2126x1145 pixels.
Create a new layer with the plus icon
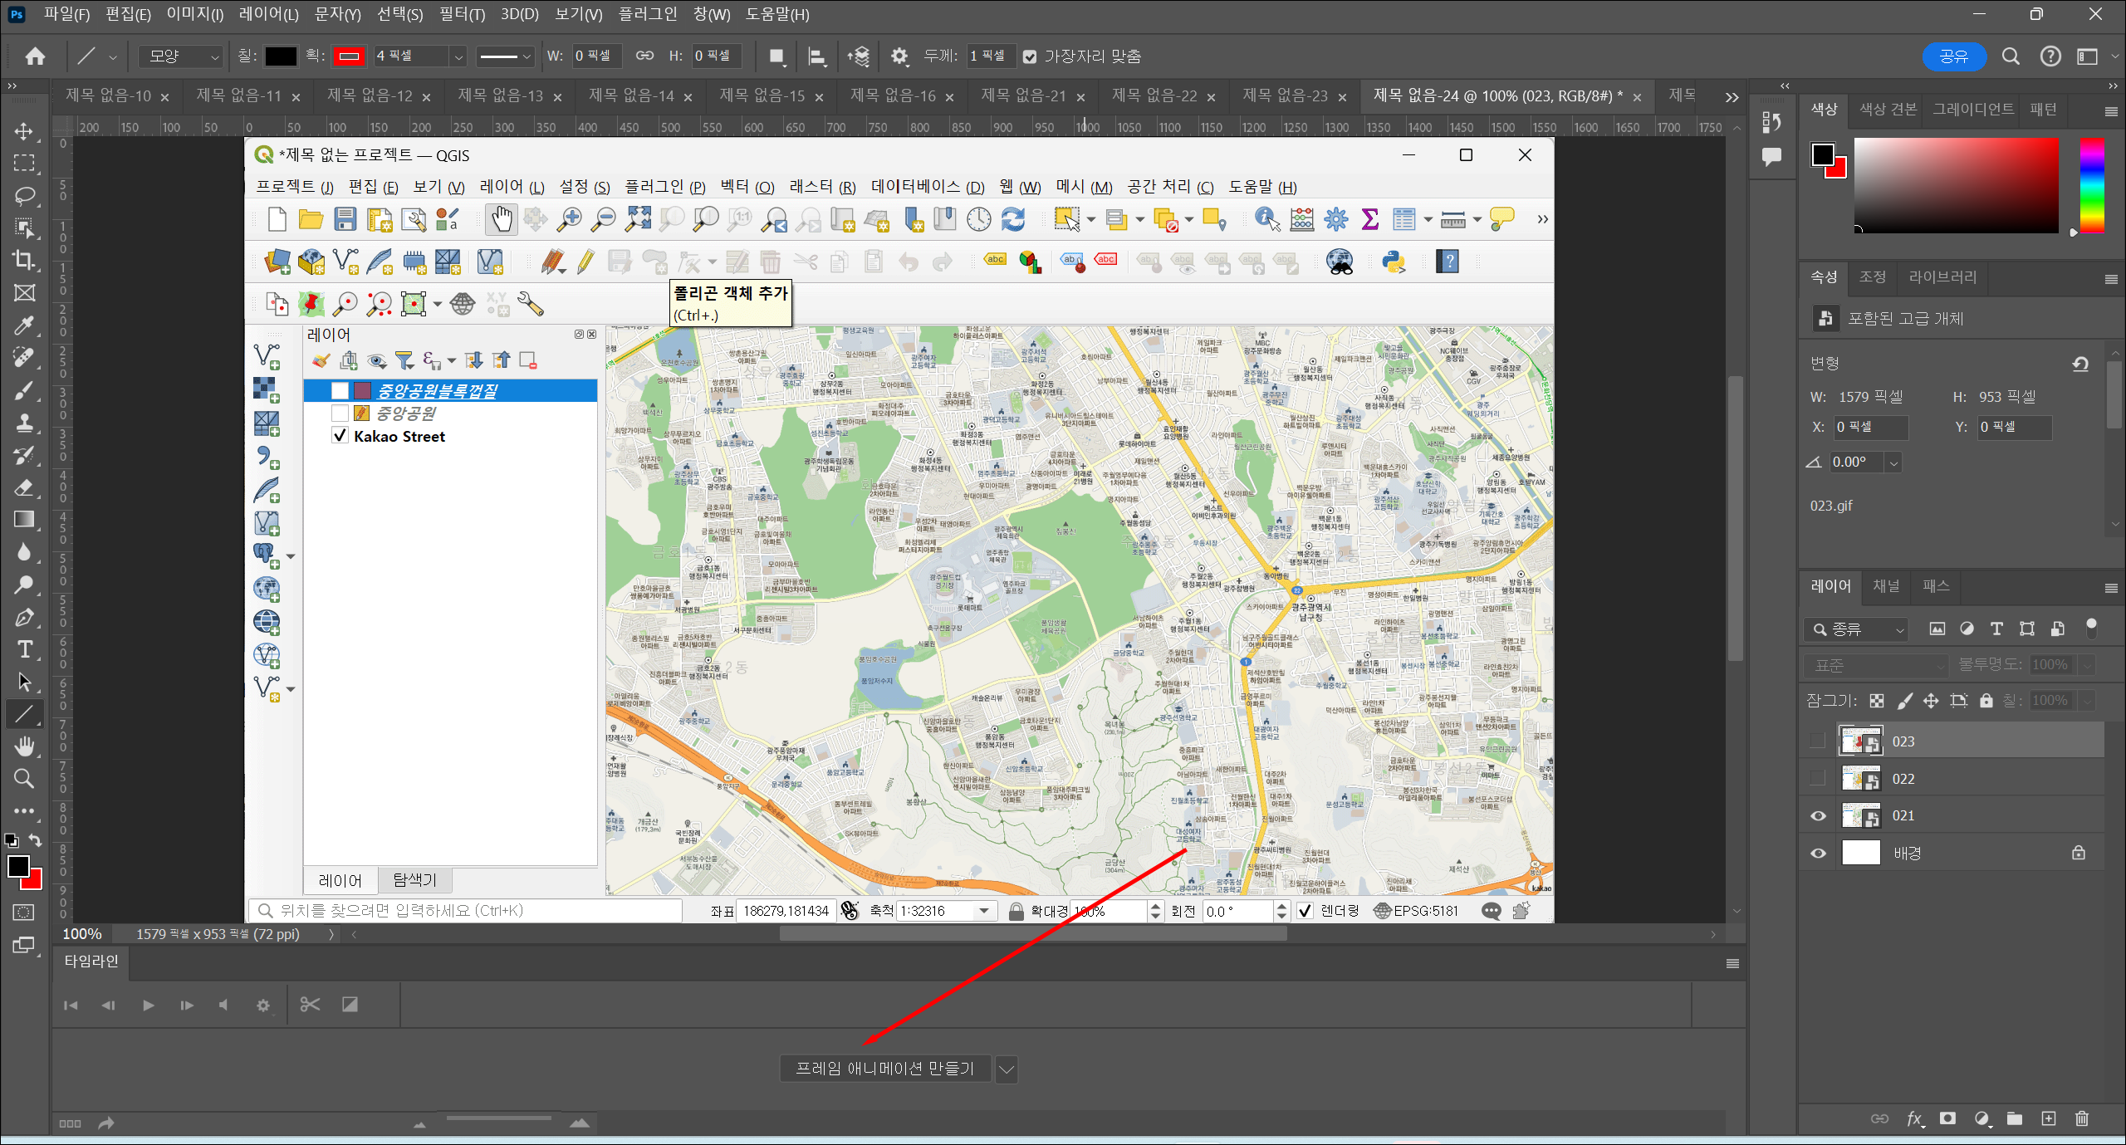click(2049, 1118)
